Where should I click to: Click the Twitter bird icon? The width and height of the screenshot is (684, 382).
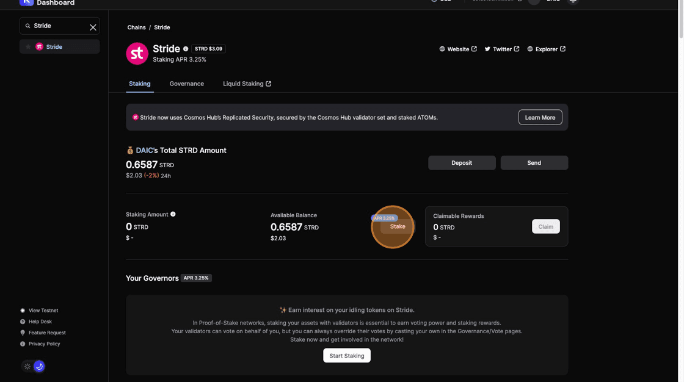coord(487,49)
